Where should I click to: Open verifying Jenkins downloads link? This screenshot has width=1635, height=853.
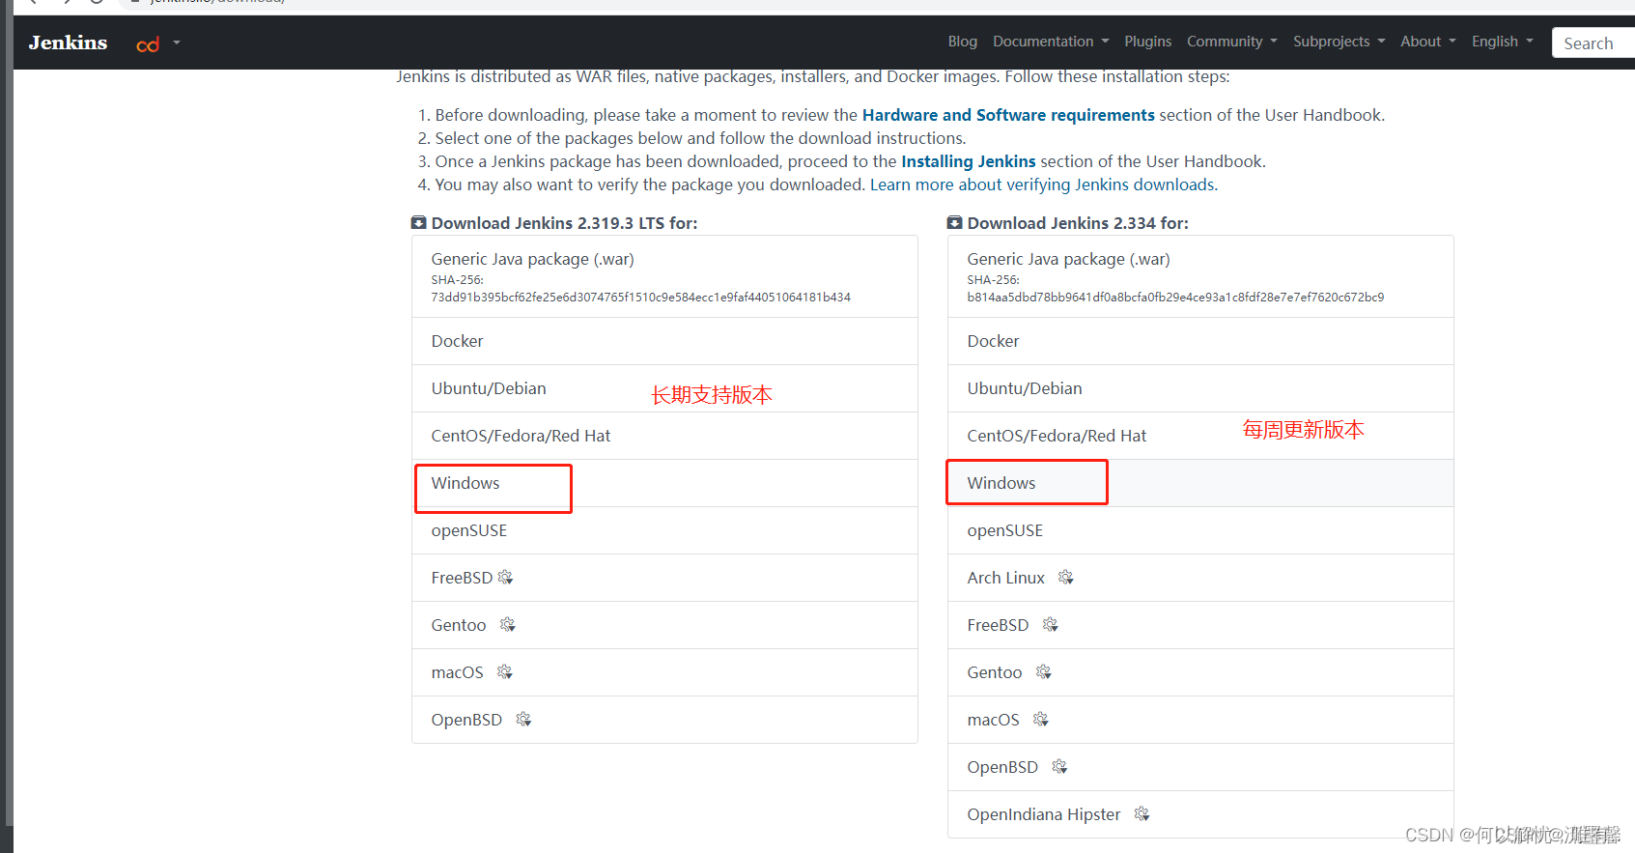point(1043,185)
